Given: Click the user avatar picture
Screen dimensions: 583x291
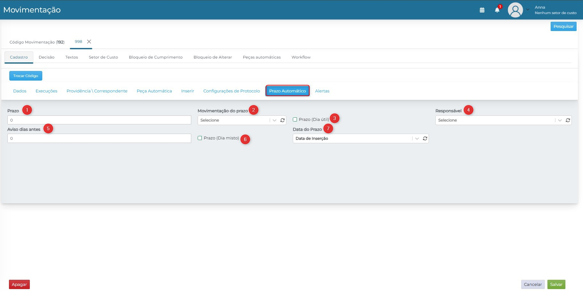Looking at the screenshot, I should point(515,10).
